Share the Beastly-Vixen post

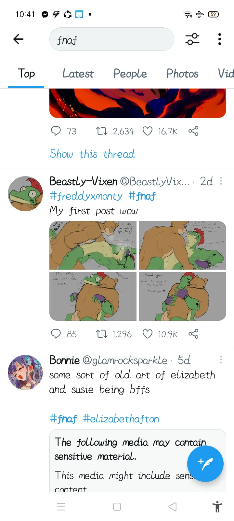point(193,334)
